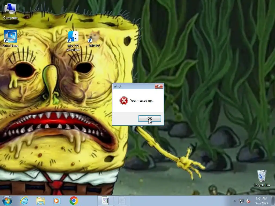The height and width of the screenshot is (206, 275).
Task: Open the network status tray icon
Action: (x=241, y=201)
